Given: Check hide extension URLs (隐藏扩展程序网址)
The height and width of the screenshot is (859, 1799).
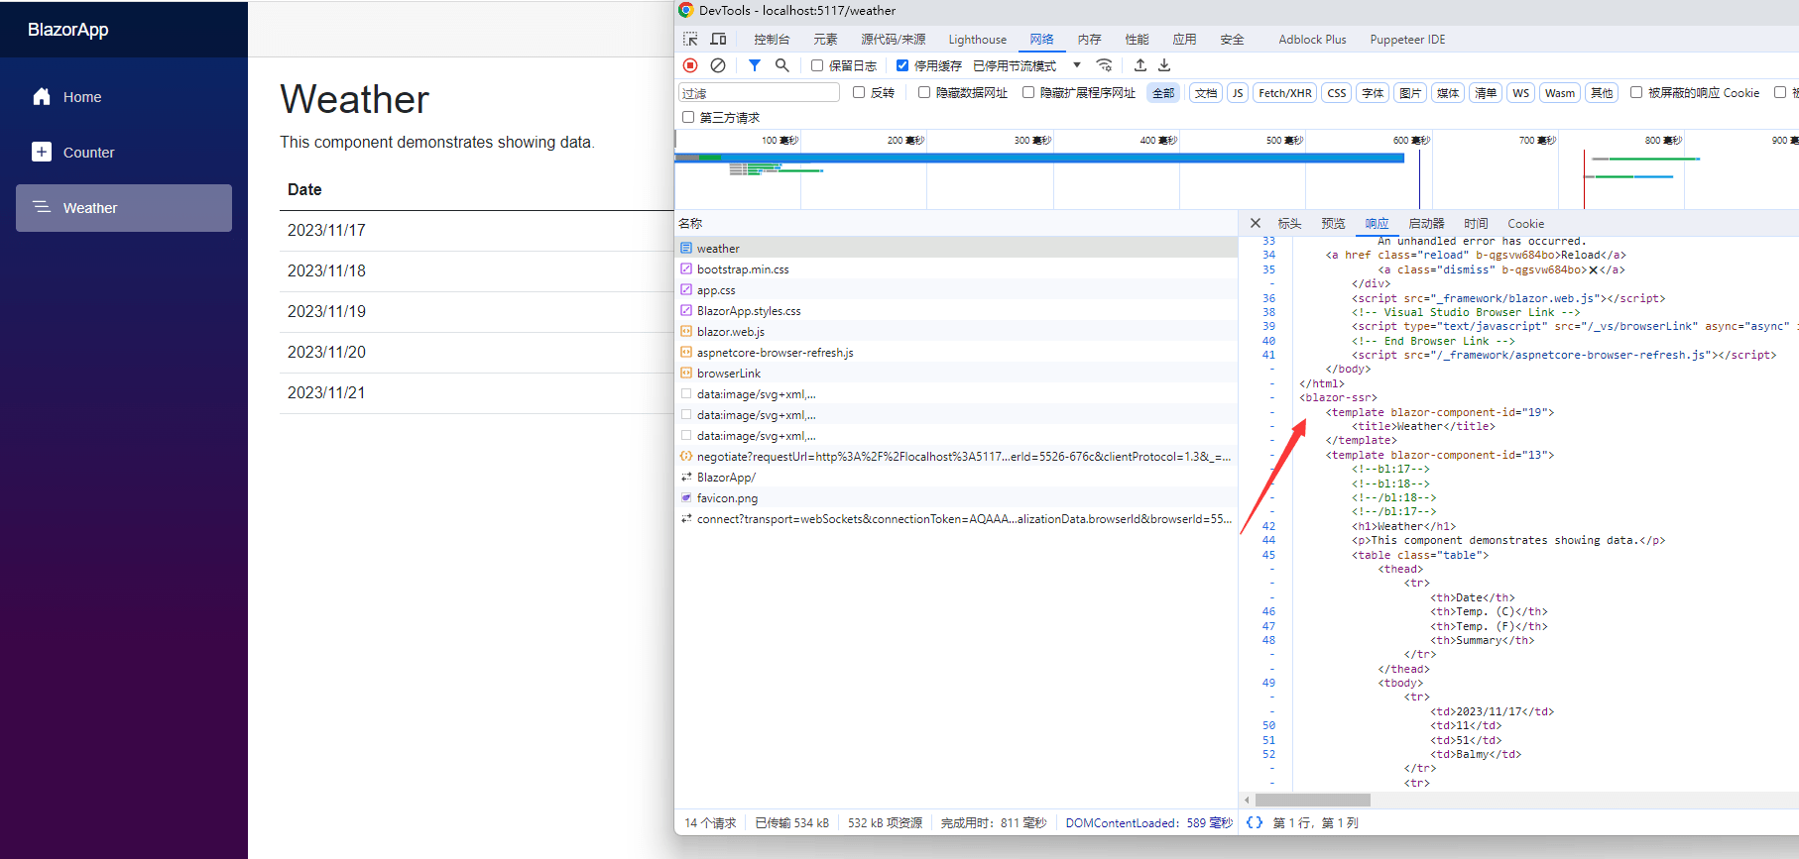Looking at the screenshot, I should (1028, 92).
